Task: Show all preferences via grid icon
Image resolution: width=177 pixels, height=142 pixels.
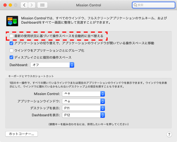Action: (42, 5)
